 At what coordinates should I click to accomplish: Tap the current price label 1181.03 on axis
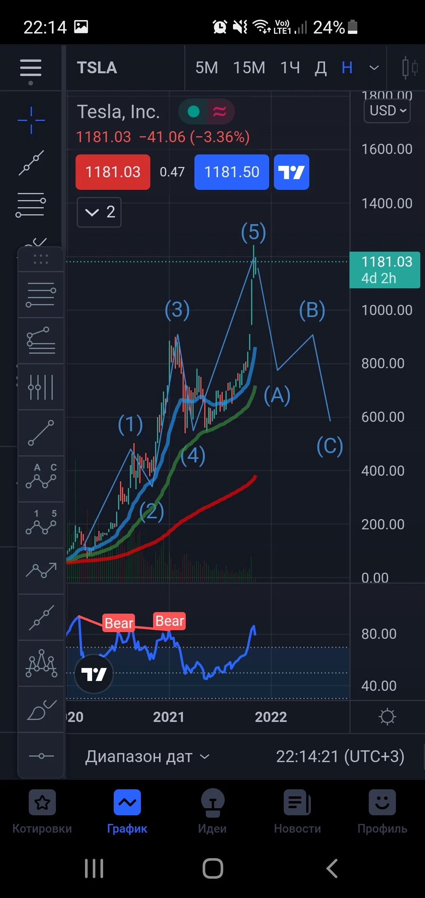click(385, 270)
